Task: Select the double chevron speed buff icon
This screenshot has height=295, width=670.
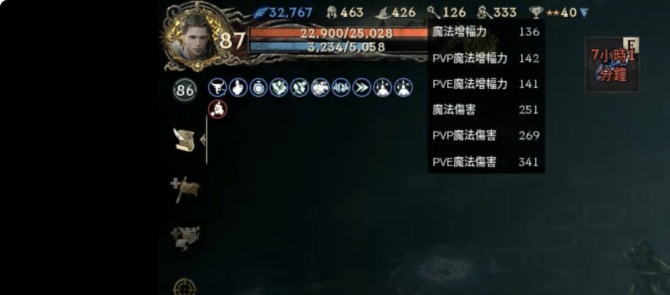Action: coord(362,88)
